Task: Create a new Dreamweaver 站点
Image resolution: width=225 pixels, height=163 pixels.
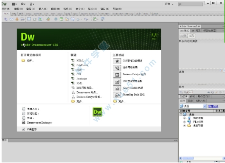Action: pos(84,93)
